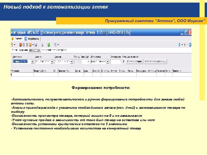This screenshot has width=207, height=155.
Task: Click the second gray document toolbar icon
Action: [27, 45]
